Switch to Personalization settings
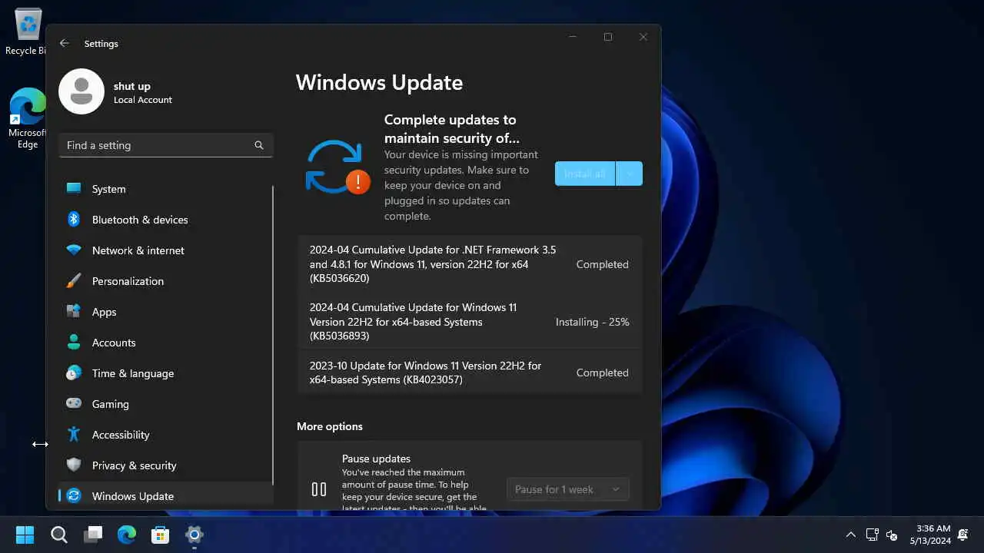The height and width of the screenshot is (553, 984). [165, 281]
